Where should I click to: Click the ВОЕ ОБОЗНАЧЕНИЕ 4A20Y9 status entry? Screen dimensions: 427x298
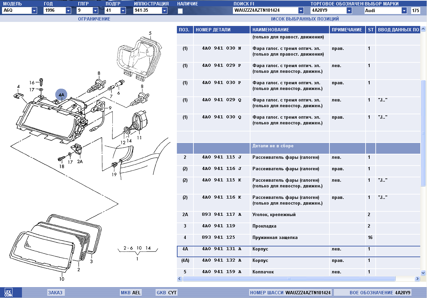(380, 293)
